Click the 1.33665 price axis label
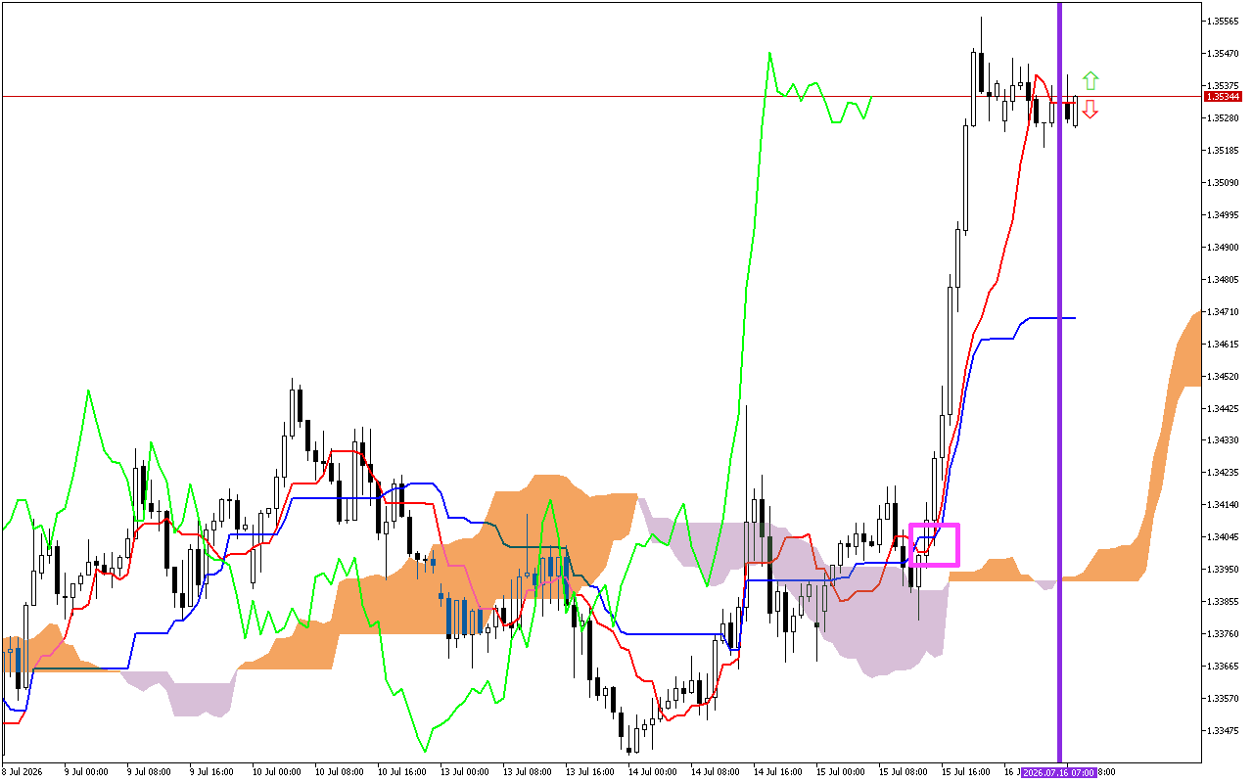The width and height of the screenshot is (1253, 783). [x=1224, y=667]
